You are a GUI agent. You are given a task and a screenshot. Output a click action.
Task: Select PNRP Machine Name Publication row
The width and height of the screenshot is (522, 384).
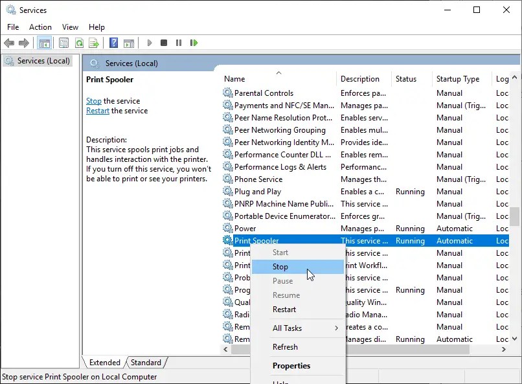coord(365,203)
